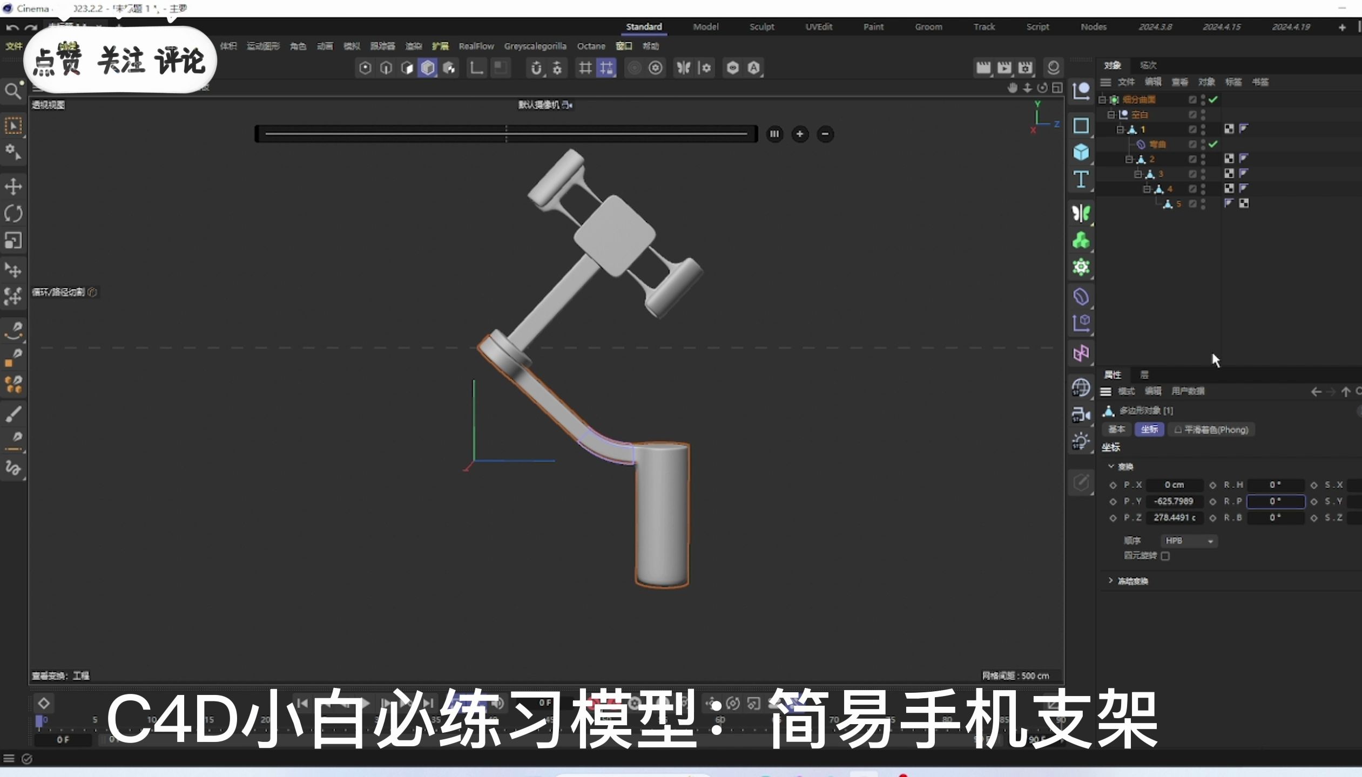Enable the 四元旋转 checkbox in coordinates
Screen dimensions: 1362x777
[x=1164, y=556]
